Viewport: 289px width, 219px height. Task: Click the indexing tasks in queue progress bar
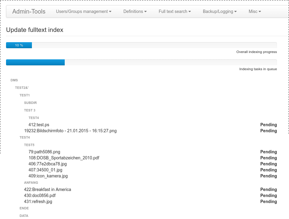tap(36, 62)
